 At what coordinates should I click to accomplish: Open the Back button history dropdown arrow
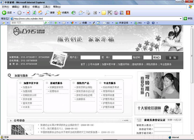[x=14, y=13]
